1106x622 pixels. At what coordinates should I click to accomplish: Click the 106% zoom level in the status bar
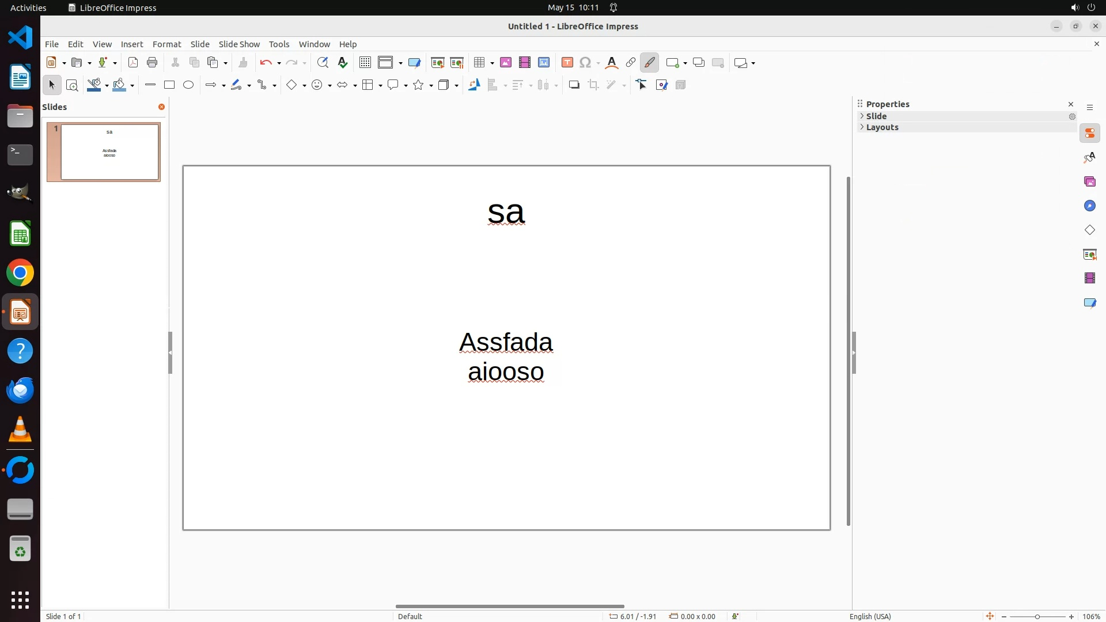tap(1091, 616)
